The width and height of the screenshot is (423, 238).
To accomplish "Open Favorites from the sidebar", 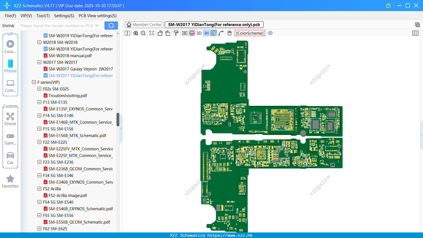I will [x=10, y=182].
